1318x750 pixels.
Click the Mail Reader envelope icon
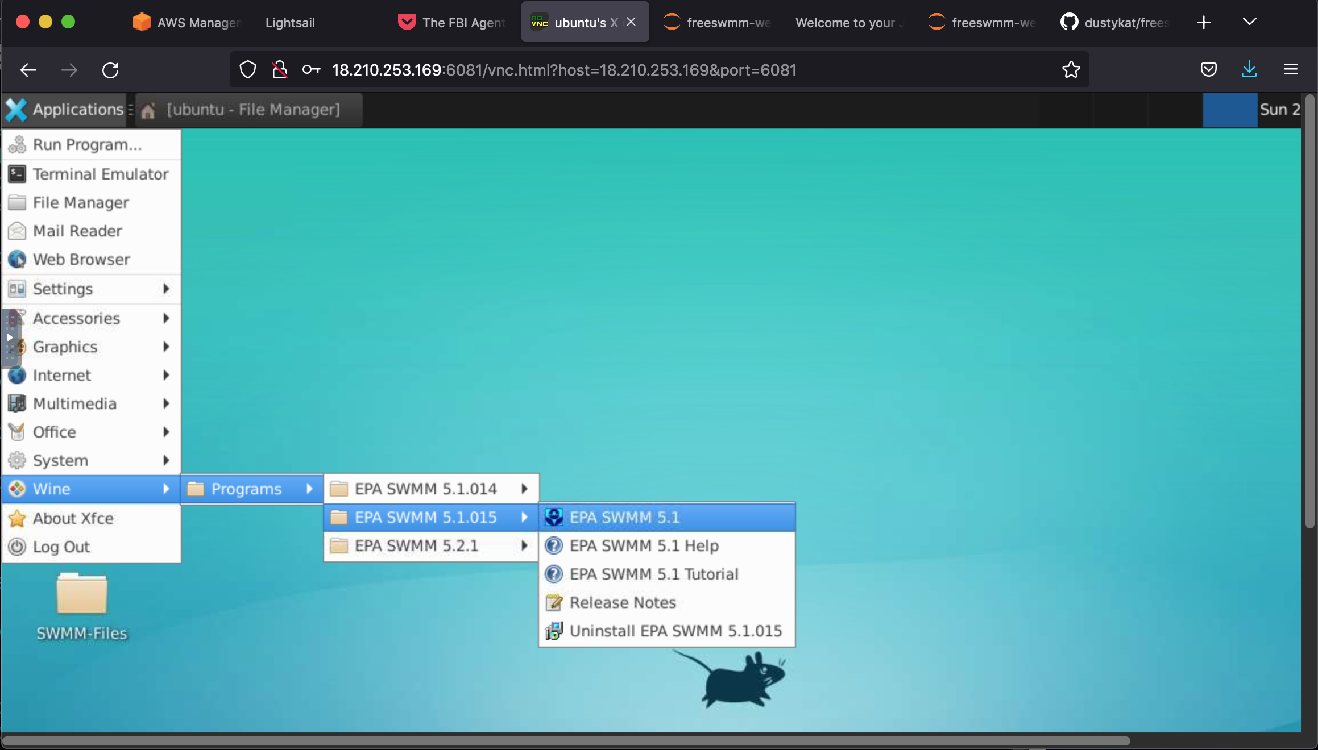pos(17,231)
